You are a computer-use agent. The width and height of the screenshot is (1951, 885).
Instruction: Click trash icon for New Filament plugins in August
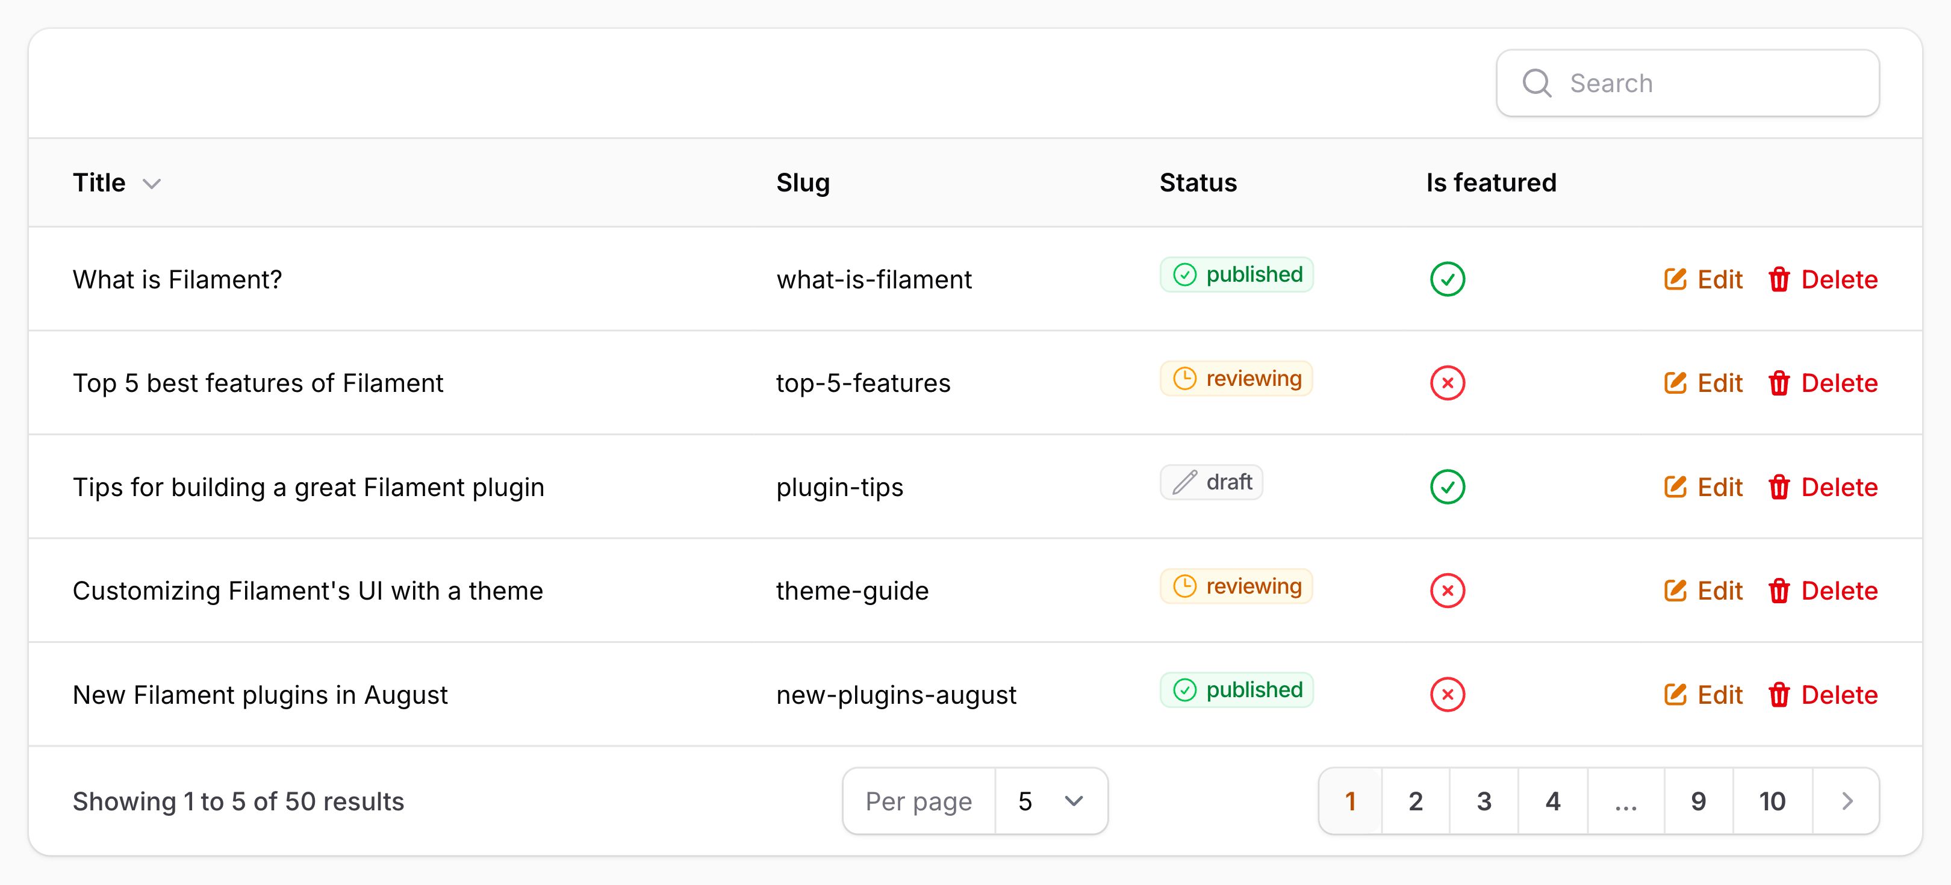[x=1779, y=695]
